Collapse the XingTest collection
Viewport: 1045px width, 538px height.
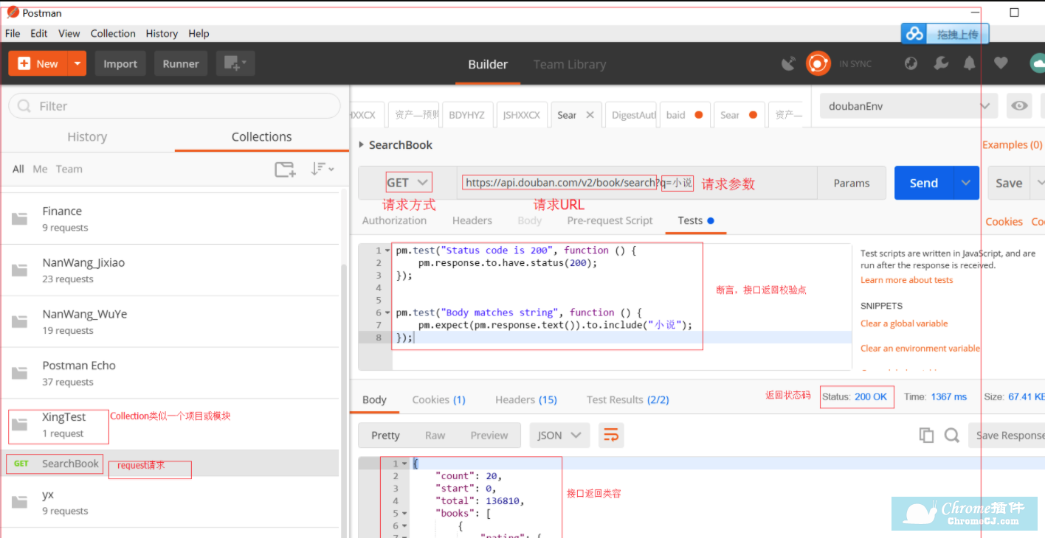pyautogui.click(x=170, y=425)
